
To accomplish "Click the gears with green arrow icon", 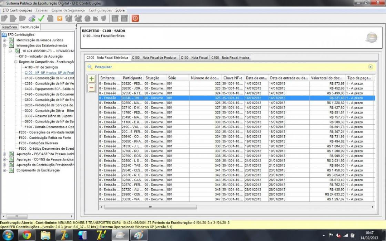I will (x=32, y=19).
